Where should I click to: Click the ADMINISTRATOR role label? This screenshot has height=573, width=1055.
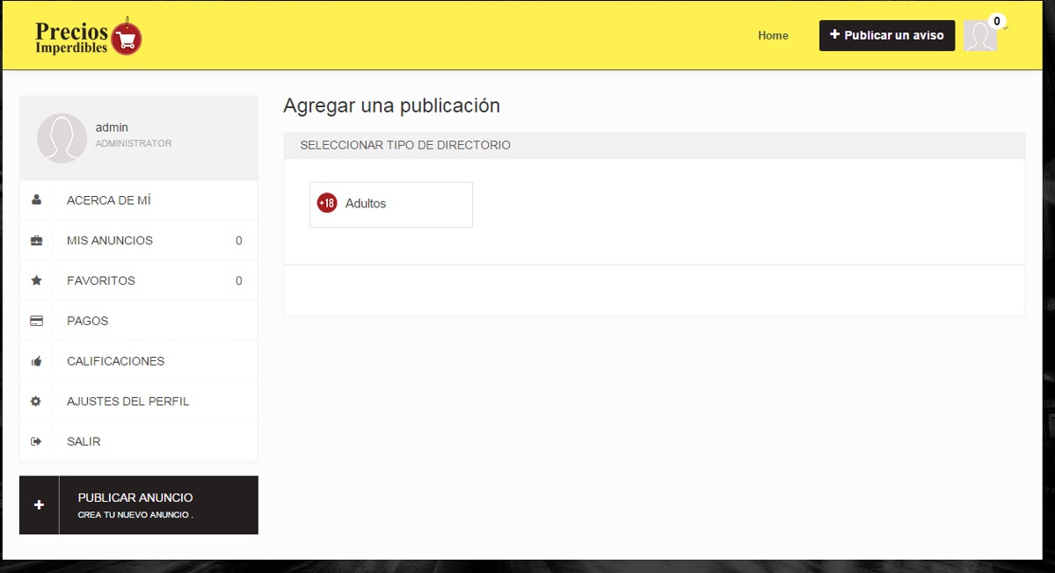coord(134,143)
